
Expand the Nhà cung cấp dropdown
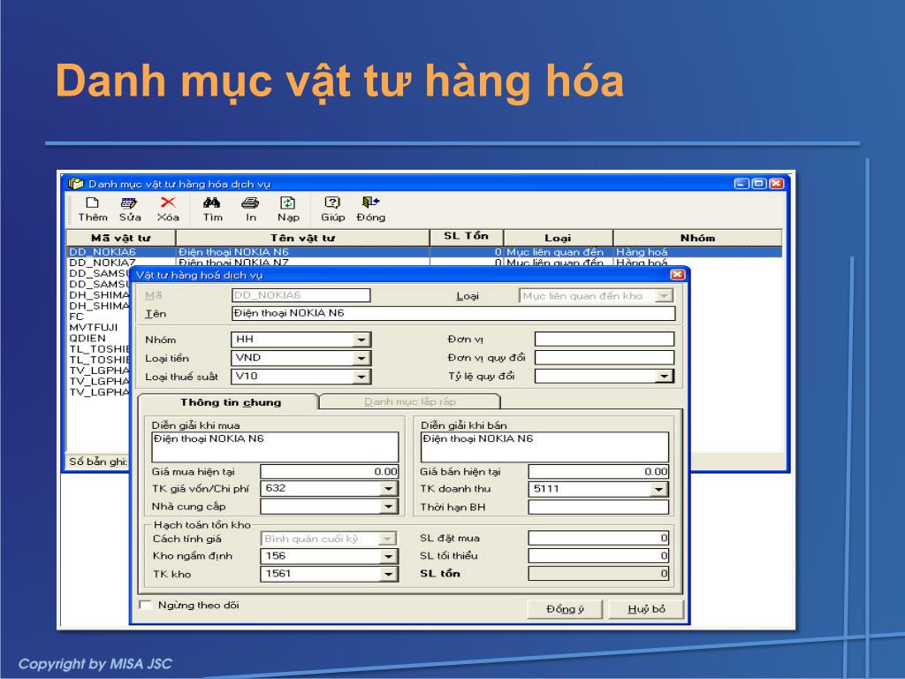[389, 507]
